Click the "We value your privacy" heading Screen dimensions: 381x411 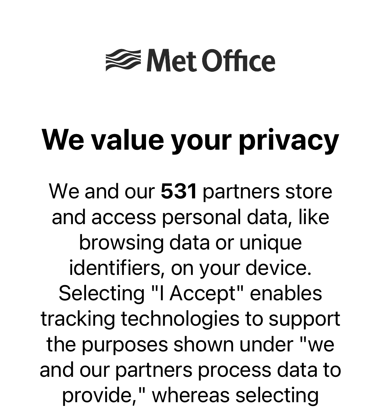coord(190,140)
